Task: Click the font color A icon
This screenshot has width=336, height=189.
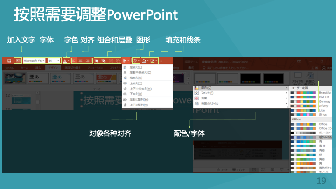Action: click(x=65, y=61)
